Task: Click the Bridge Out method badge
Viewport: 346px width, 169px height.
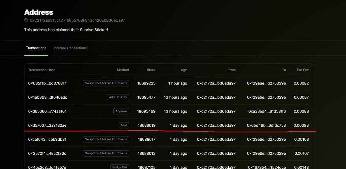Action: click(x=119, y=167)
